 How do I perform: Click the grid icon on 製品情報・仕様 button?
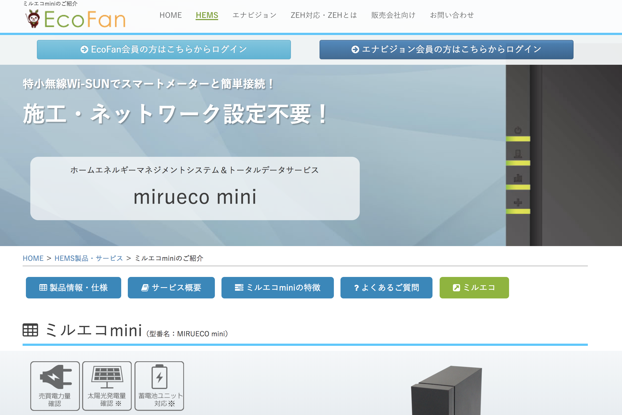pos(44,287)
